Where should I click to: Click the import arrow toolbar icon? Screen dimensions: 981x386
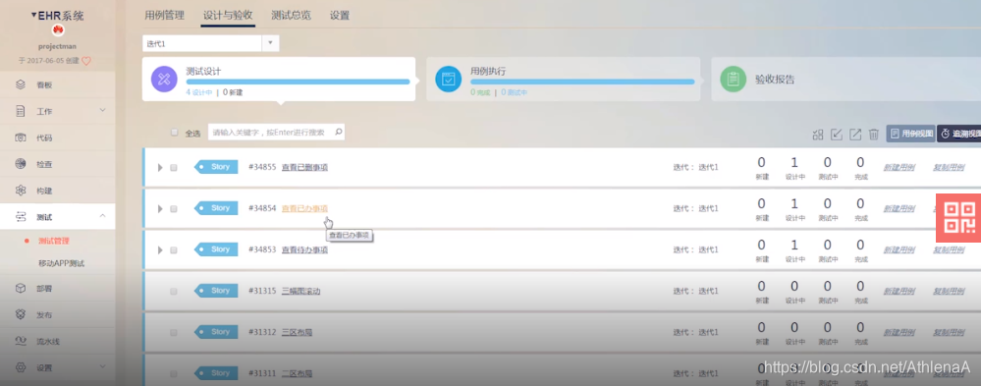[836, 134]
